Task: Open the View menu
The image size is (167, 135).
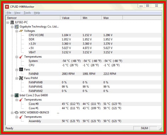Action: (17, 13)
